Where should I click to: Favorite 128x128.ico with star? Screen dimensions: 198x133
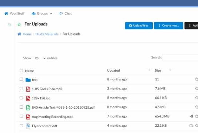coord(197,98)
